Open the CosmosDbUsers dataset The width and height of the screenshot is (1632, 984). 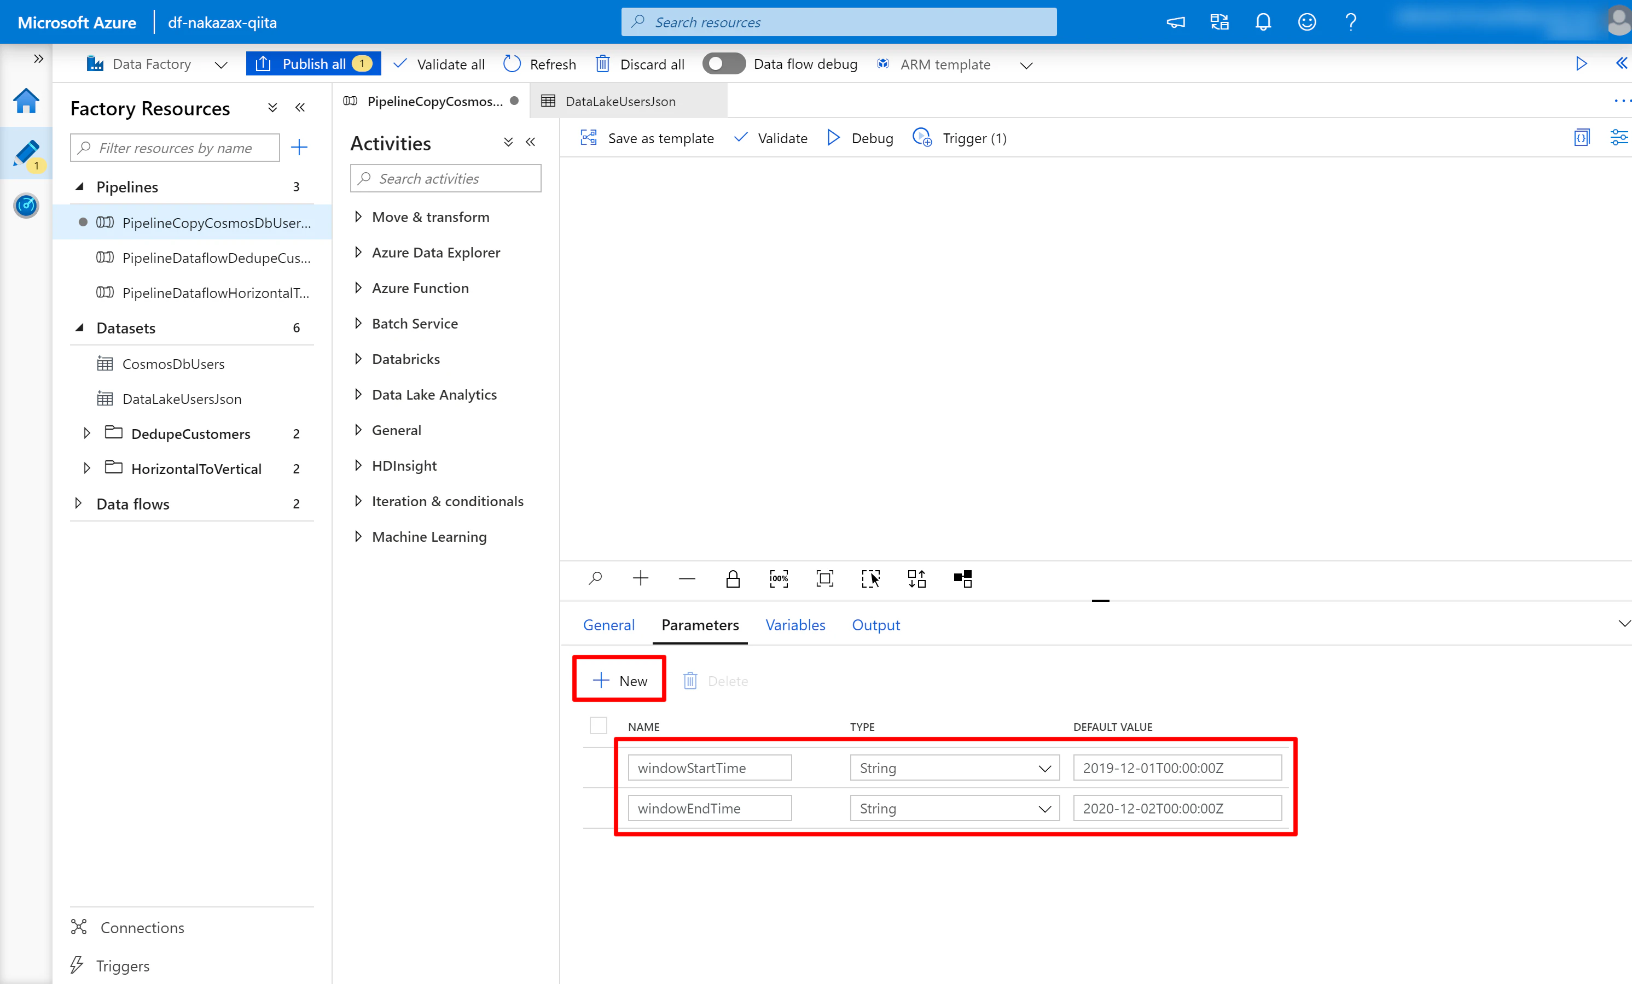pos(173,364)
